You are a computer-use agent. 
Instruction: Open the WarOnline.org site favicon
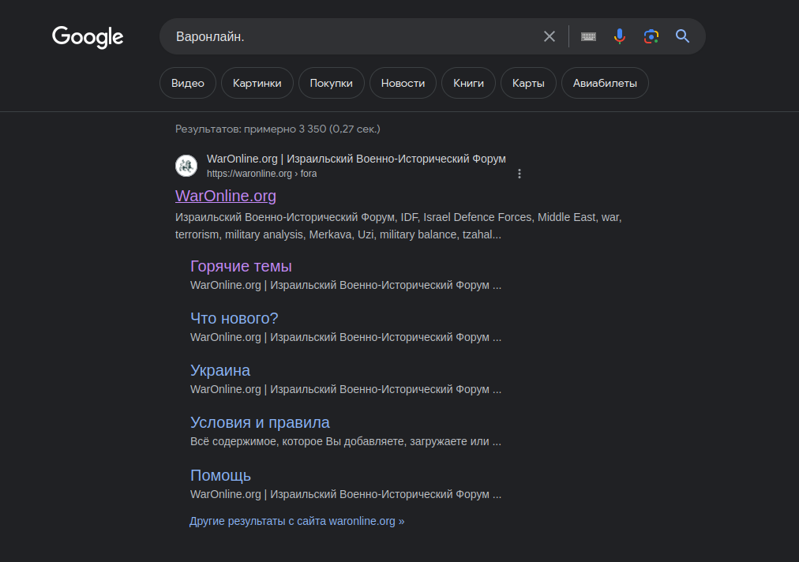point(186,166)
